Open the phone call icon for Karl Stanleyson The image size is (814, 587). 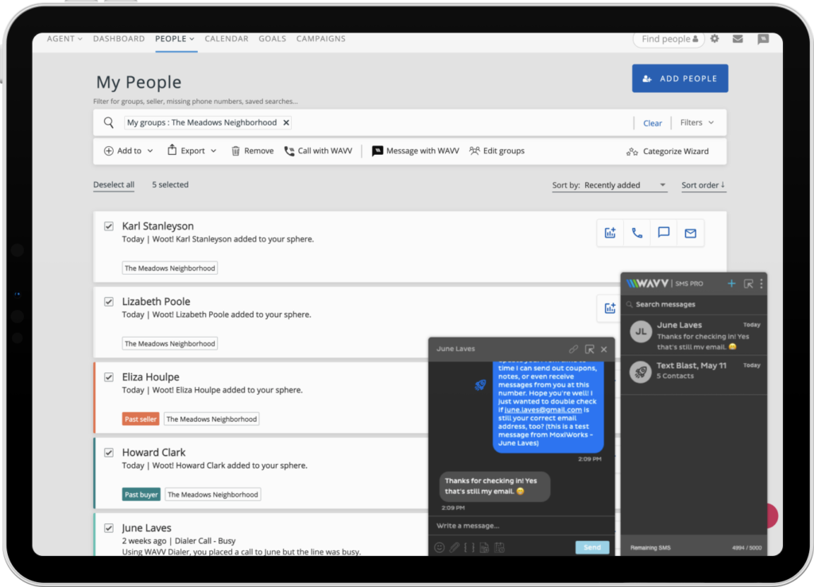pos(636,233)
